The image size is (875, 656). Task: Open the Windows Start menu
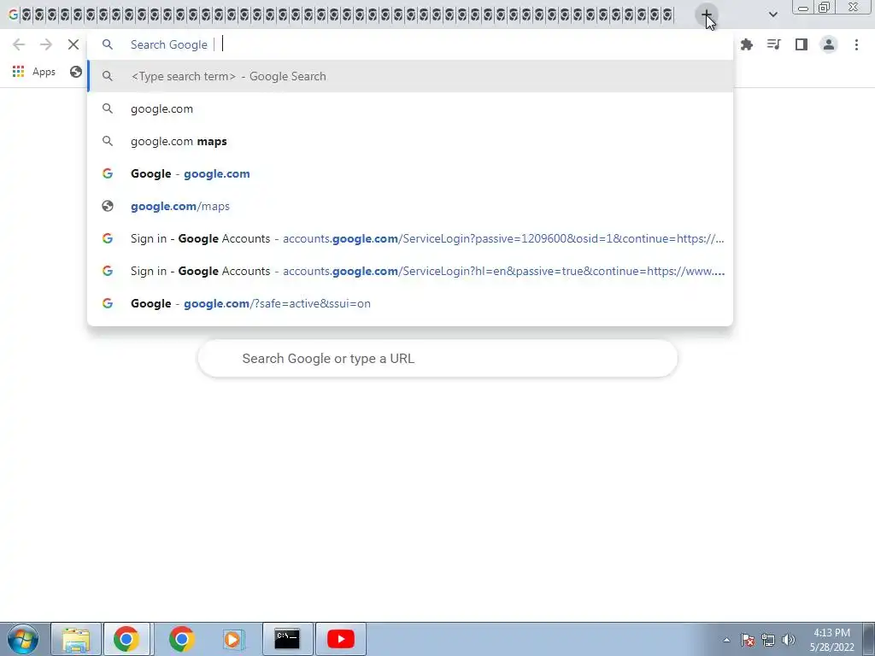click(22, 639)
